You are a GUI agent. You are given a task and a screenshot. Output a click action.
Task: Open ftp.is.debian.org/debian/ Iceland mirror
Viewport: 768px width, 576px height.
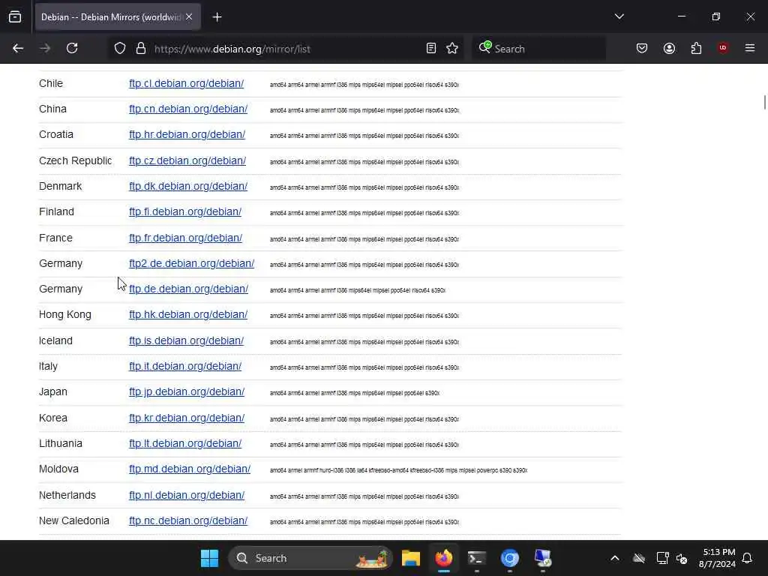(x=186, y=341)
